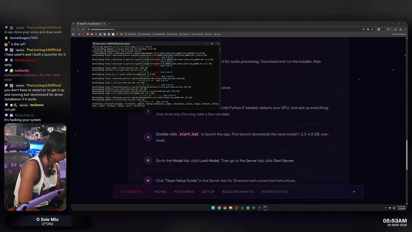Go to REQUIREMENTS in the BetterTTS nav
412x232 pixels.
(238, 192)
